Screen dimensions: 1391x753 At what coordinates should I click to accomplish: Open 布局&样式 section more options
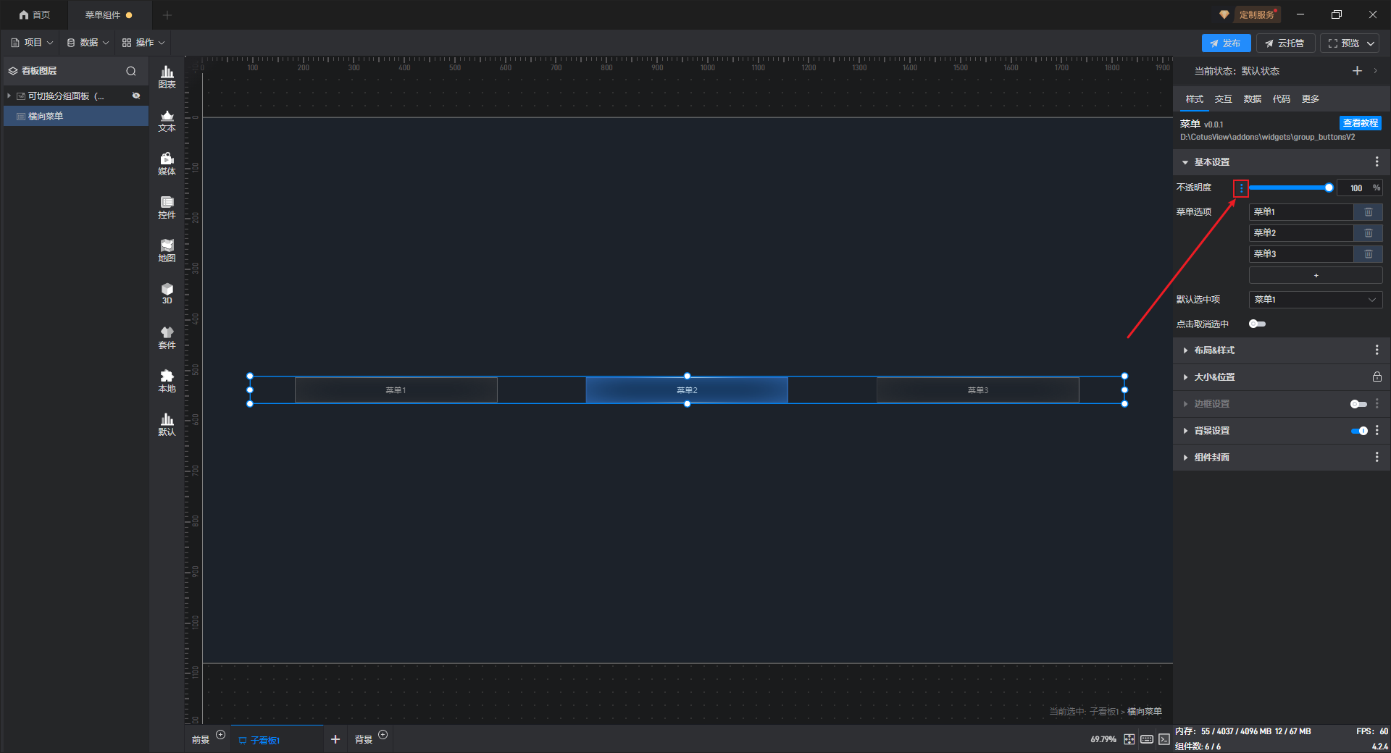pos(1377,350)
